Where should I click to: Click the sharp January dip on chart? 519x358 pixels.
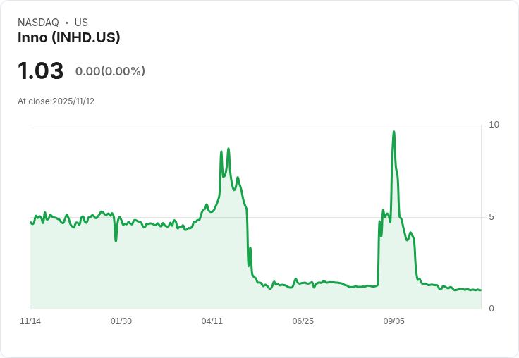coord(116,241)
